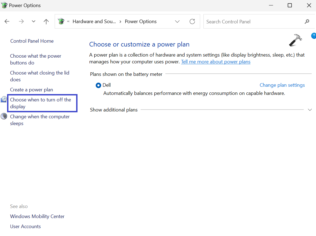Click in the Search Control Panel field
The height and width of the screenshot is (236, 316).
(x=253, y=21)
